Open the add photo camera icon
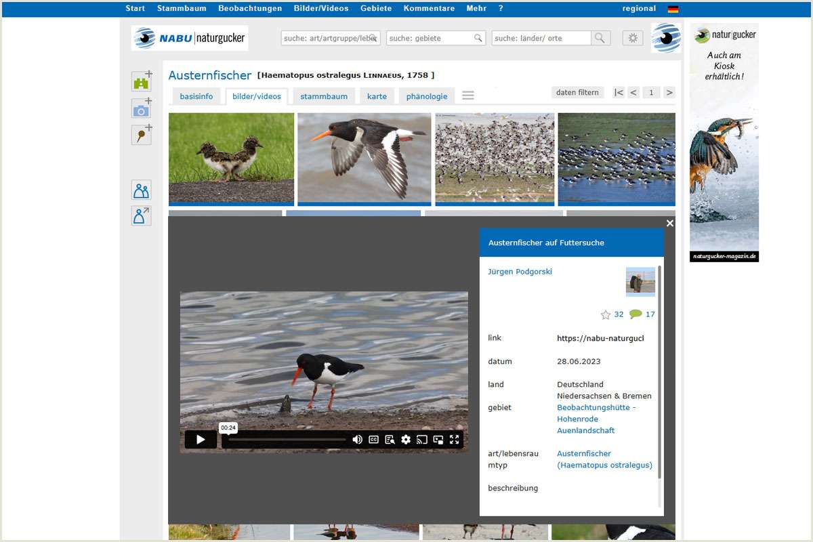 pos(141,108)
